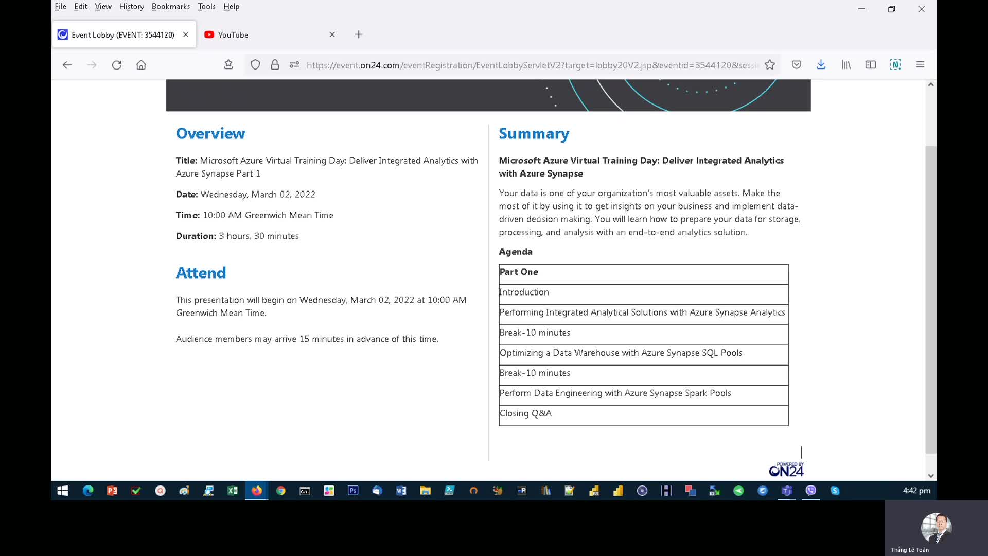Click the Powered by ON24 logo
This screenshot has height=556, width=988.
[x=786, y=469]
